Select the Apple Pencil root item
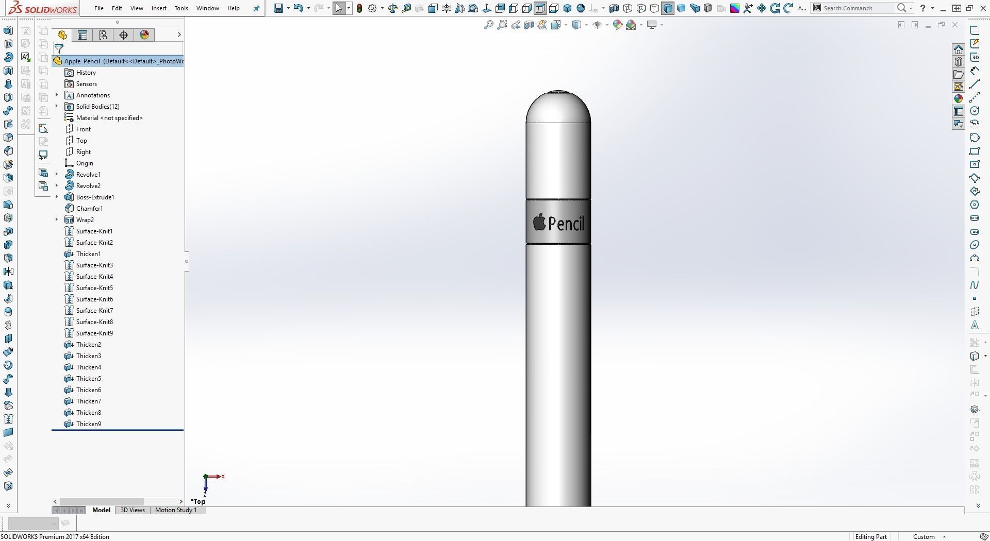Viewport: 990px width, 541px height. 118,61
